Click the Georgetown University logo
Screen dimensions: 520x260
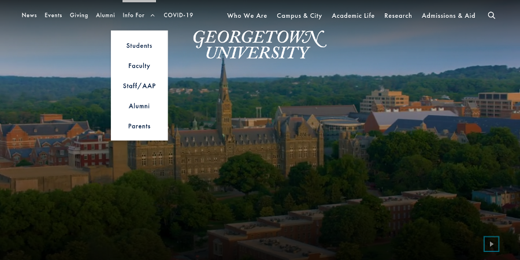[x=259, y=44]
